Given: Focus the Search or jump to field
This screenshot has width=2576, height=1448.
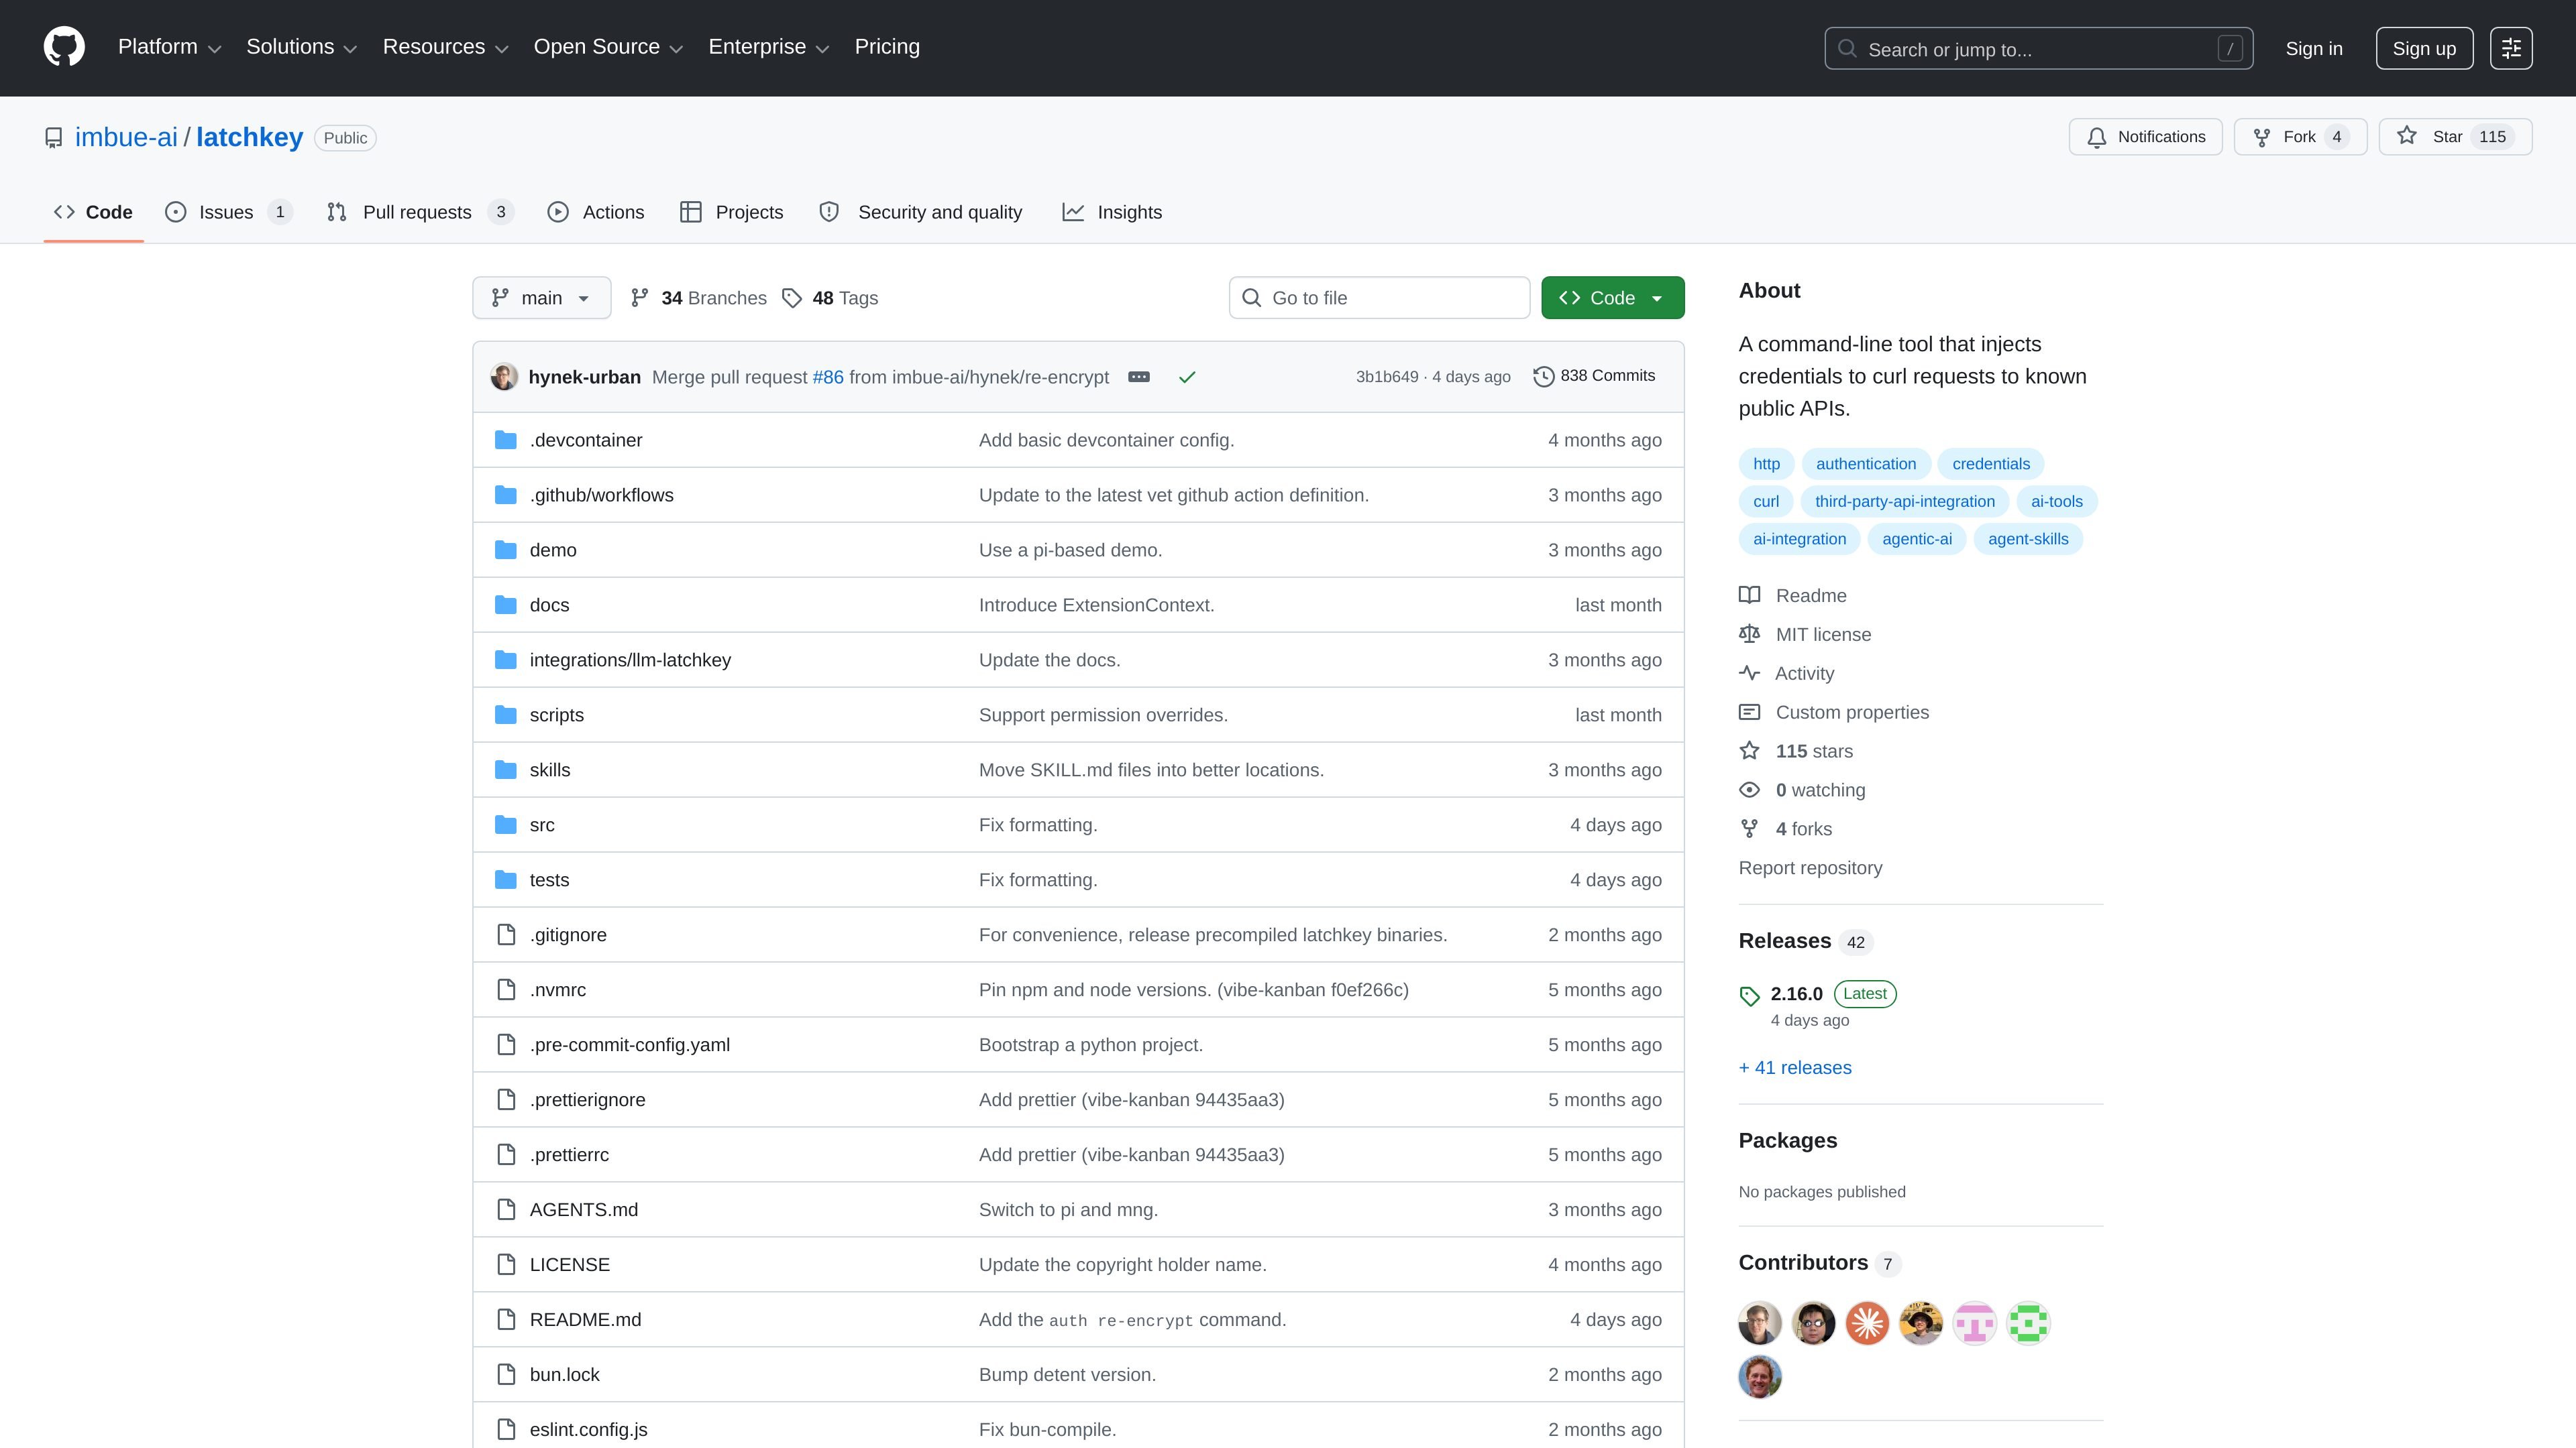Looking at the screenshot, I should tap(2038, 48).
